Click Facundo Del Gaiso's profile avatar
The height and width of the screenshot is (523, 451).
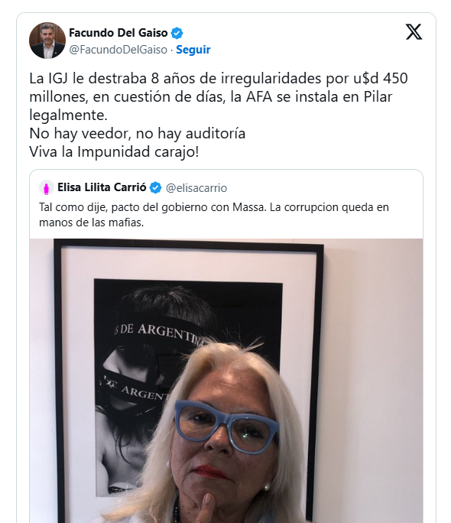coord(47,41)
